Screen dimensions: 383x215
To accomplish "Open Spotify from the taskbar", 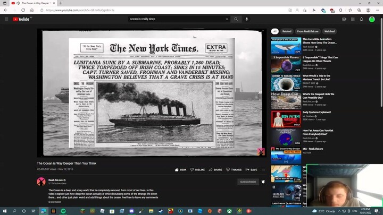I will 63,211.
